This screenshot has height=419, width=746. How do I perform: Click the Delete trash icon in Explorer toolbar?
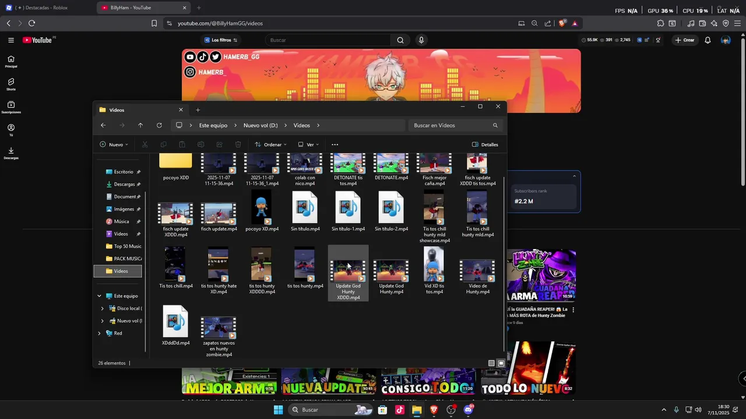pyautogui.click(x=238, y=144)
